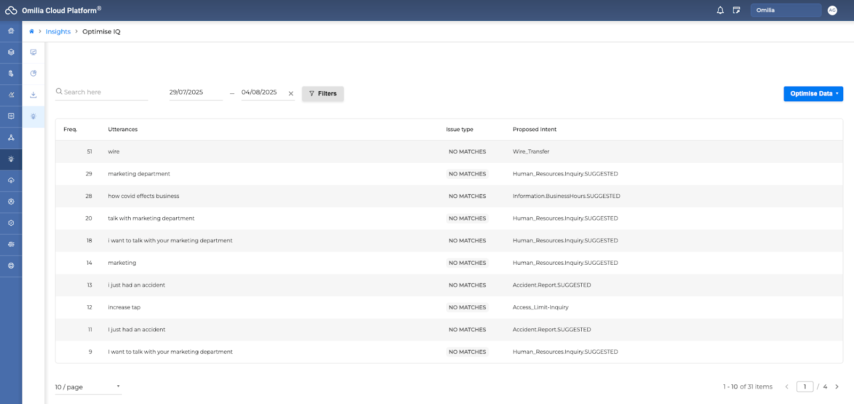Click the start date 29/07/2025 field
Viewport: 854px width, 404px height.
click(x=195, y=92)
